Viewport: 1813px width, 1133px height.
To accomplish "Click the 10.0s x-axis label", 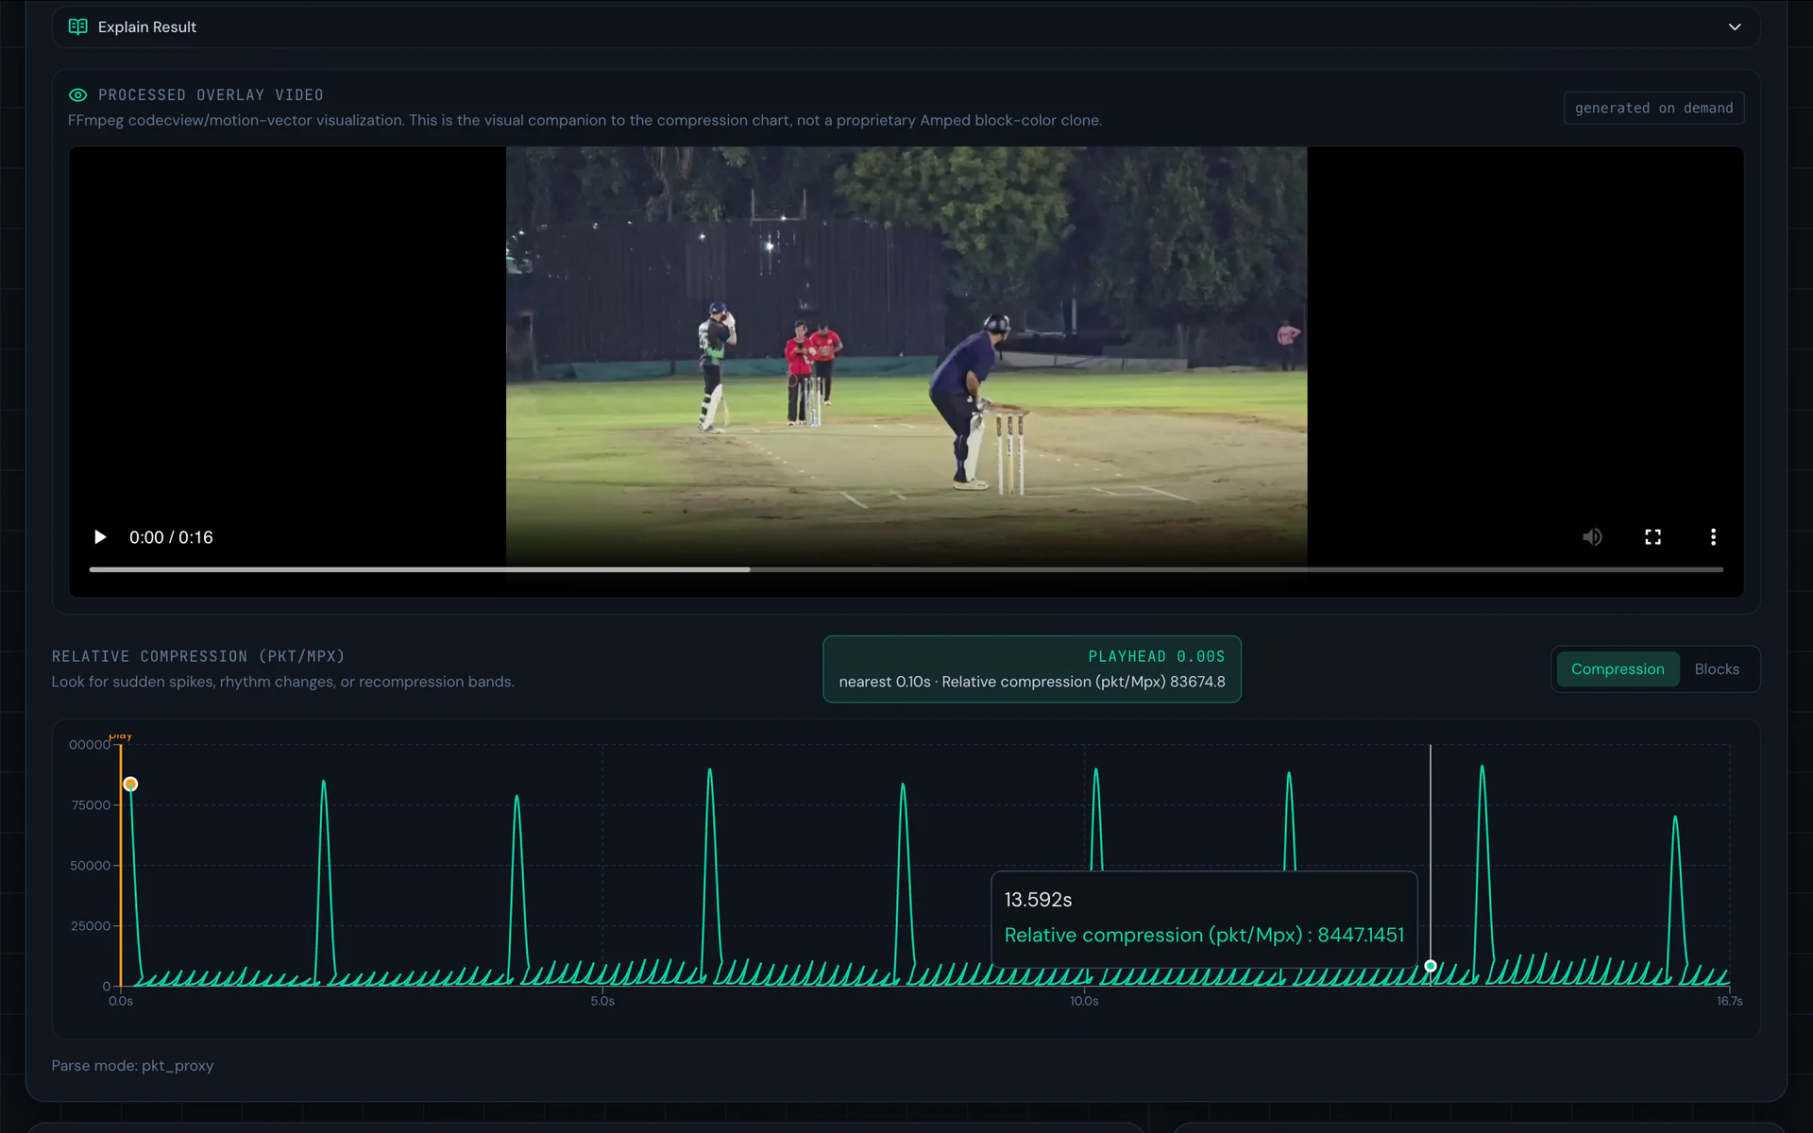I will [x=1084, y=1001].
